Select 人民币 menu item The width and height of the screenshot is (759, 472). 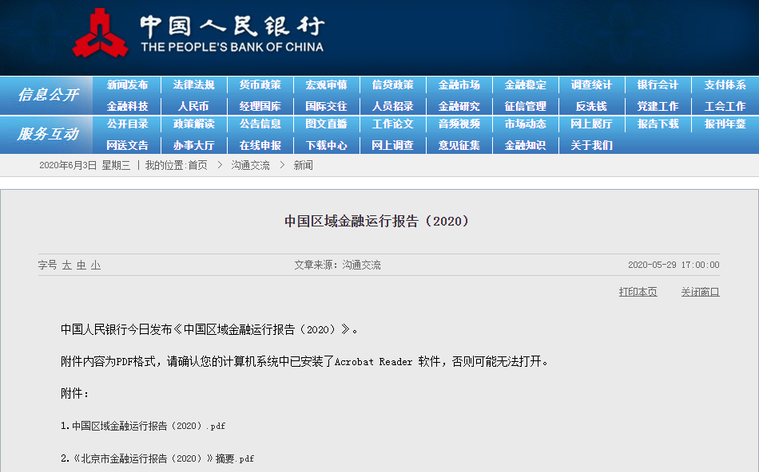coord(193,106)
